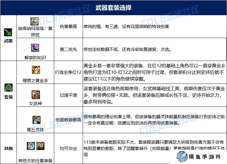Select the description starting 拥有最高的理论伤害上限
Viewport: 227px width, 164px height.
pyautogui.click(x=154, y=120)
